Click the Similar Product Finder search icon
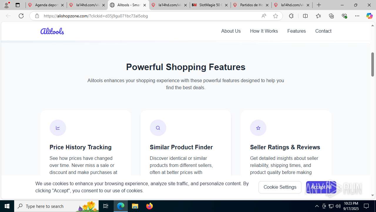The image size is (376, 212). 158,128
